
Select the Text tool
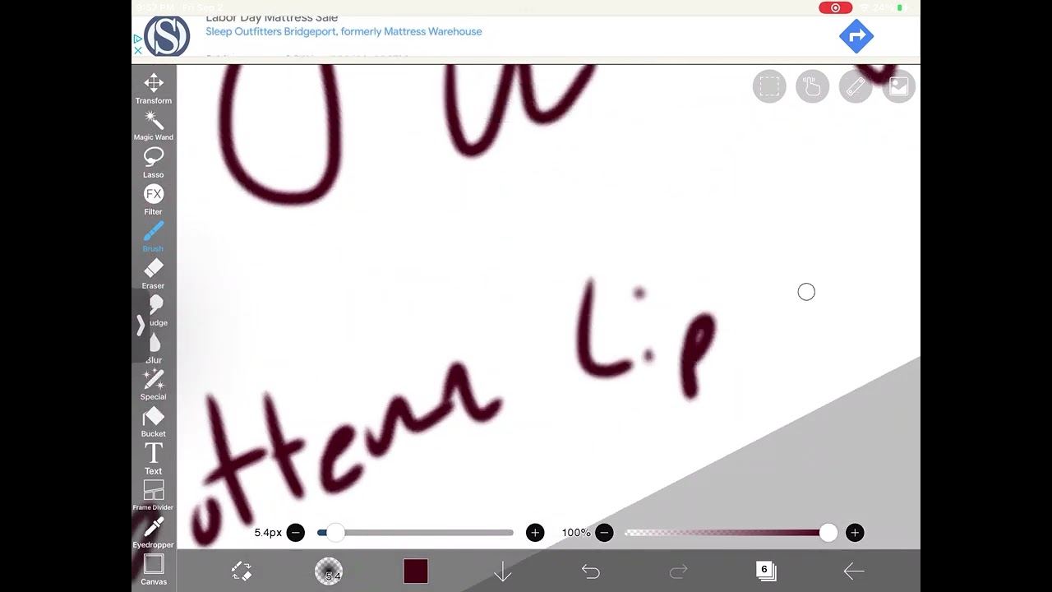click(154, 459)
